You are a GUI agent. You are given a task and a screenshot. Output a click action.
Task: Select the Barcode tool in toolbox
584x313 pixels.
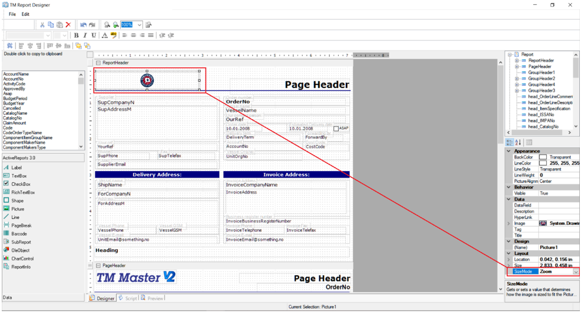18,234
